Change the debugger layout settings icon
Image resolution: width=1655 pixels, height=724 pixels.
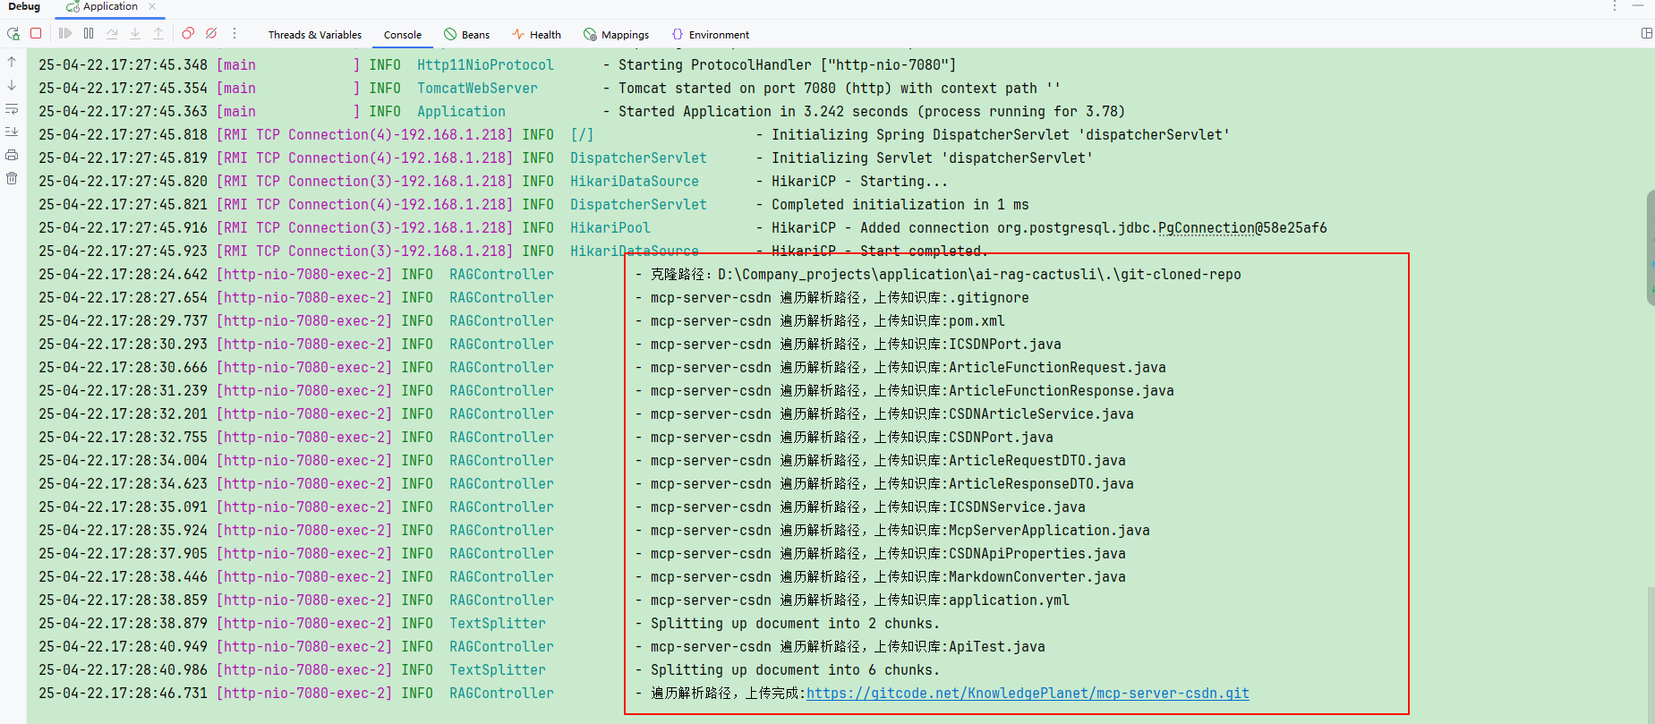pyautogui.click(x=1646, y=33)
